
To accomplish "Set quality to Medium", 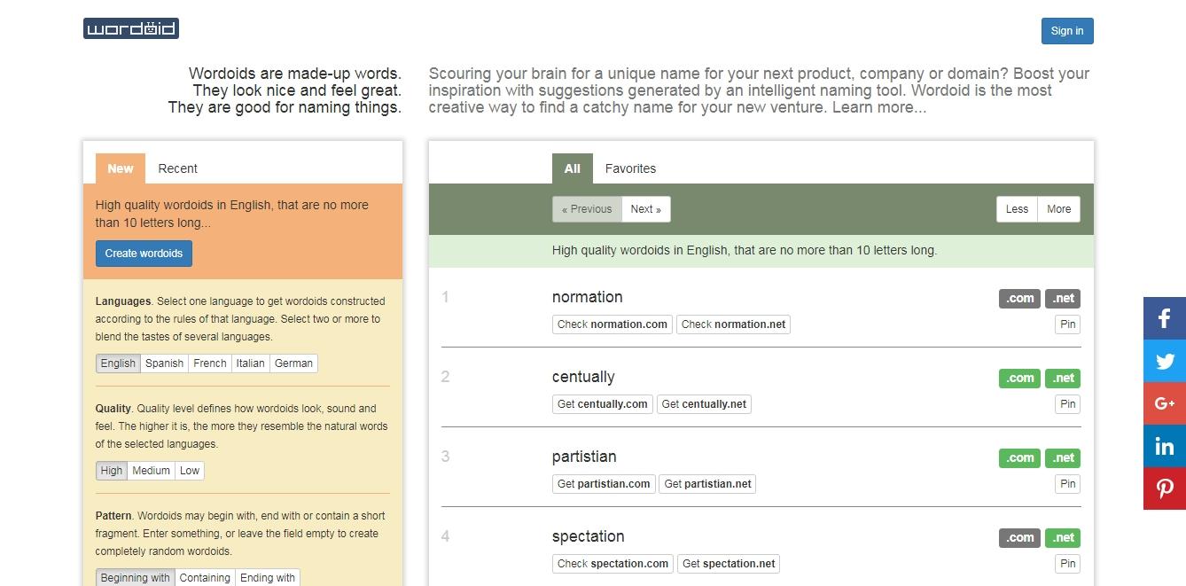I will tap(151, 471).
